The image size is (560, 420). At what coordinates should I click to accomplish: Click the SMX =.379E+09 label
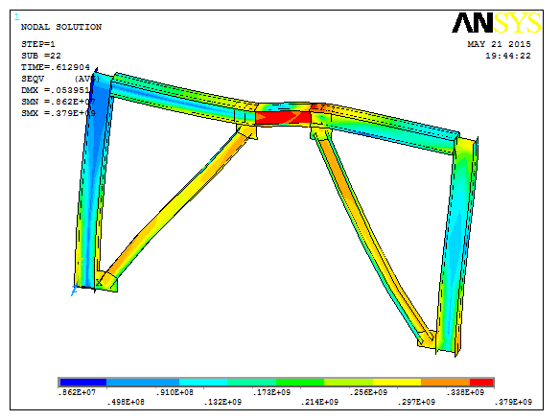pyautogui.click(x=58, y=113)
